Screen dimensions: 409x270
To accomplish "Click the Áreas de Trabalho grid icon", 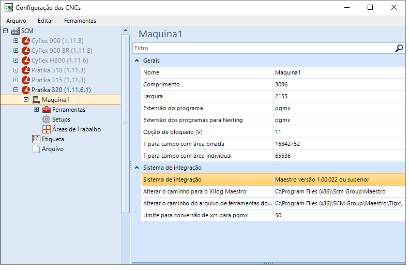I will [47, 129].
